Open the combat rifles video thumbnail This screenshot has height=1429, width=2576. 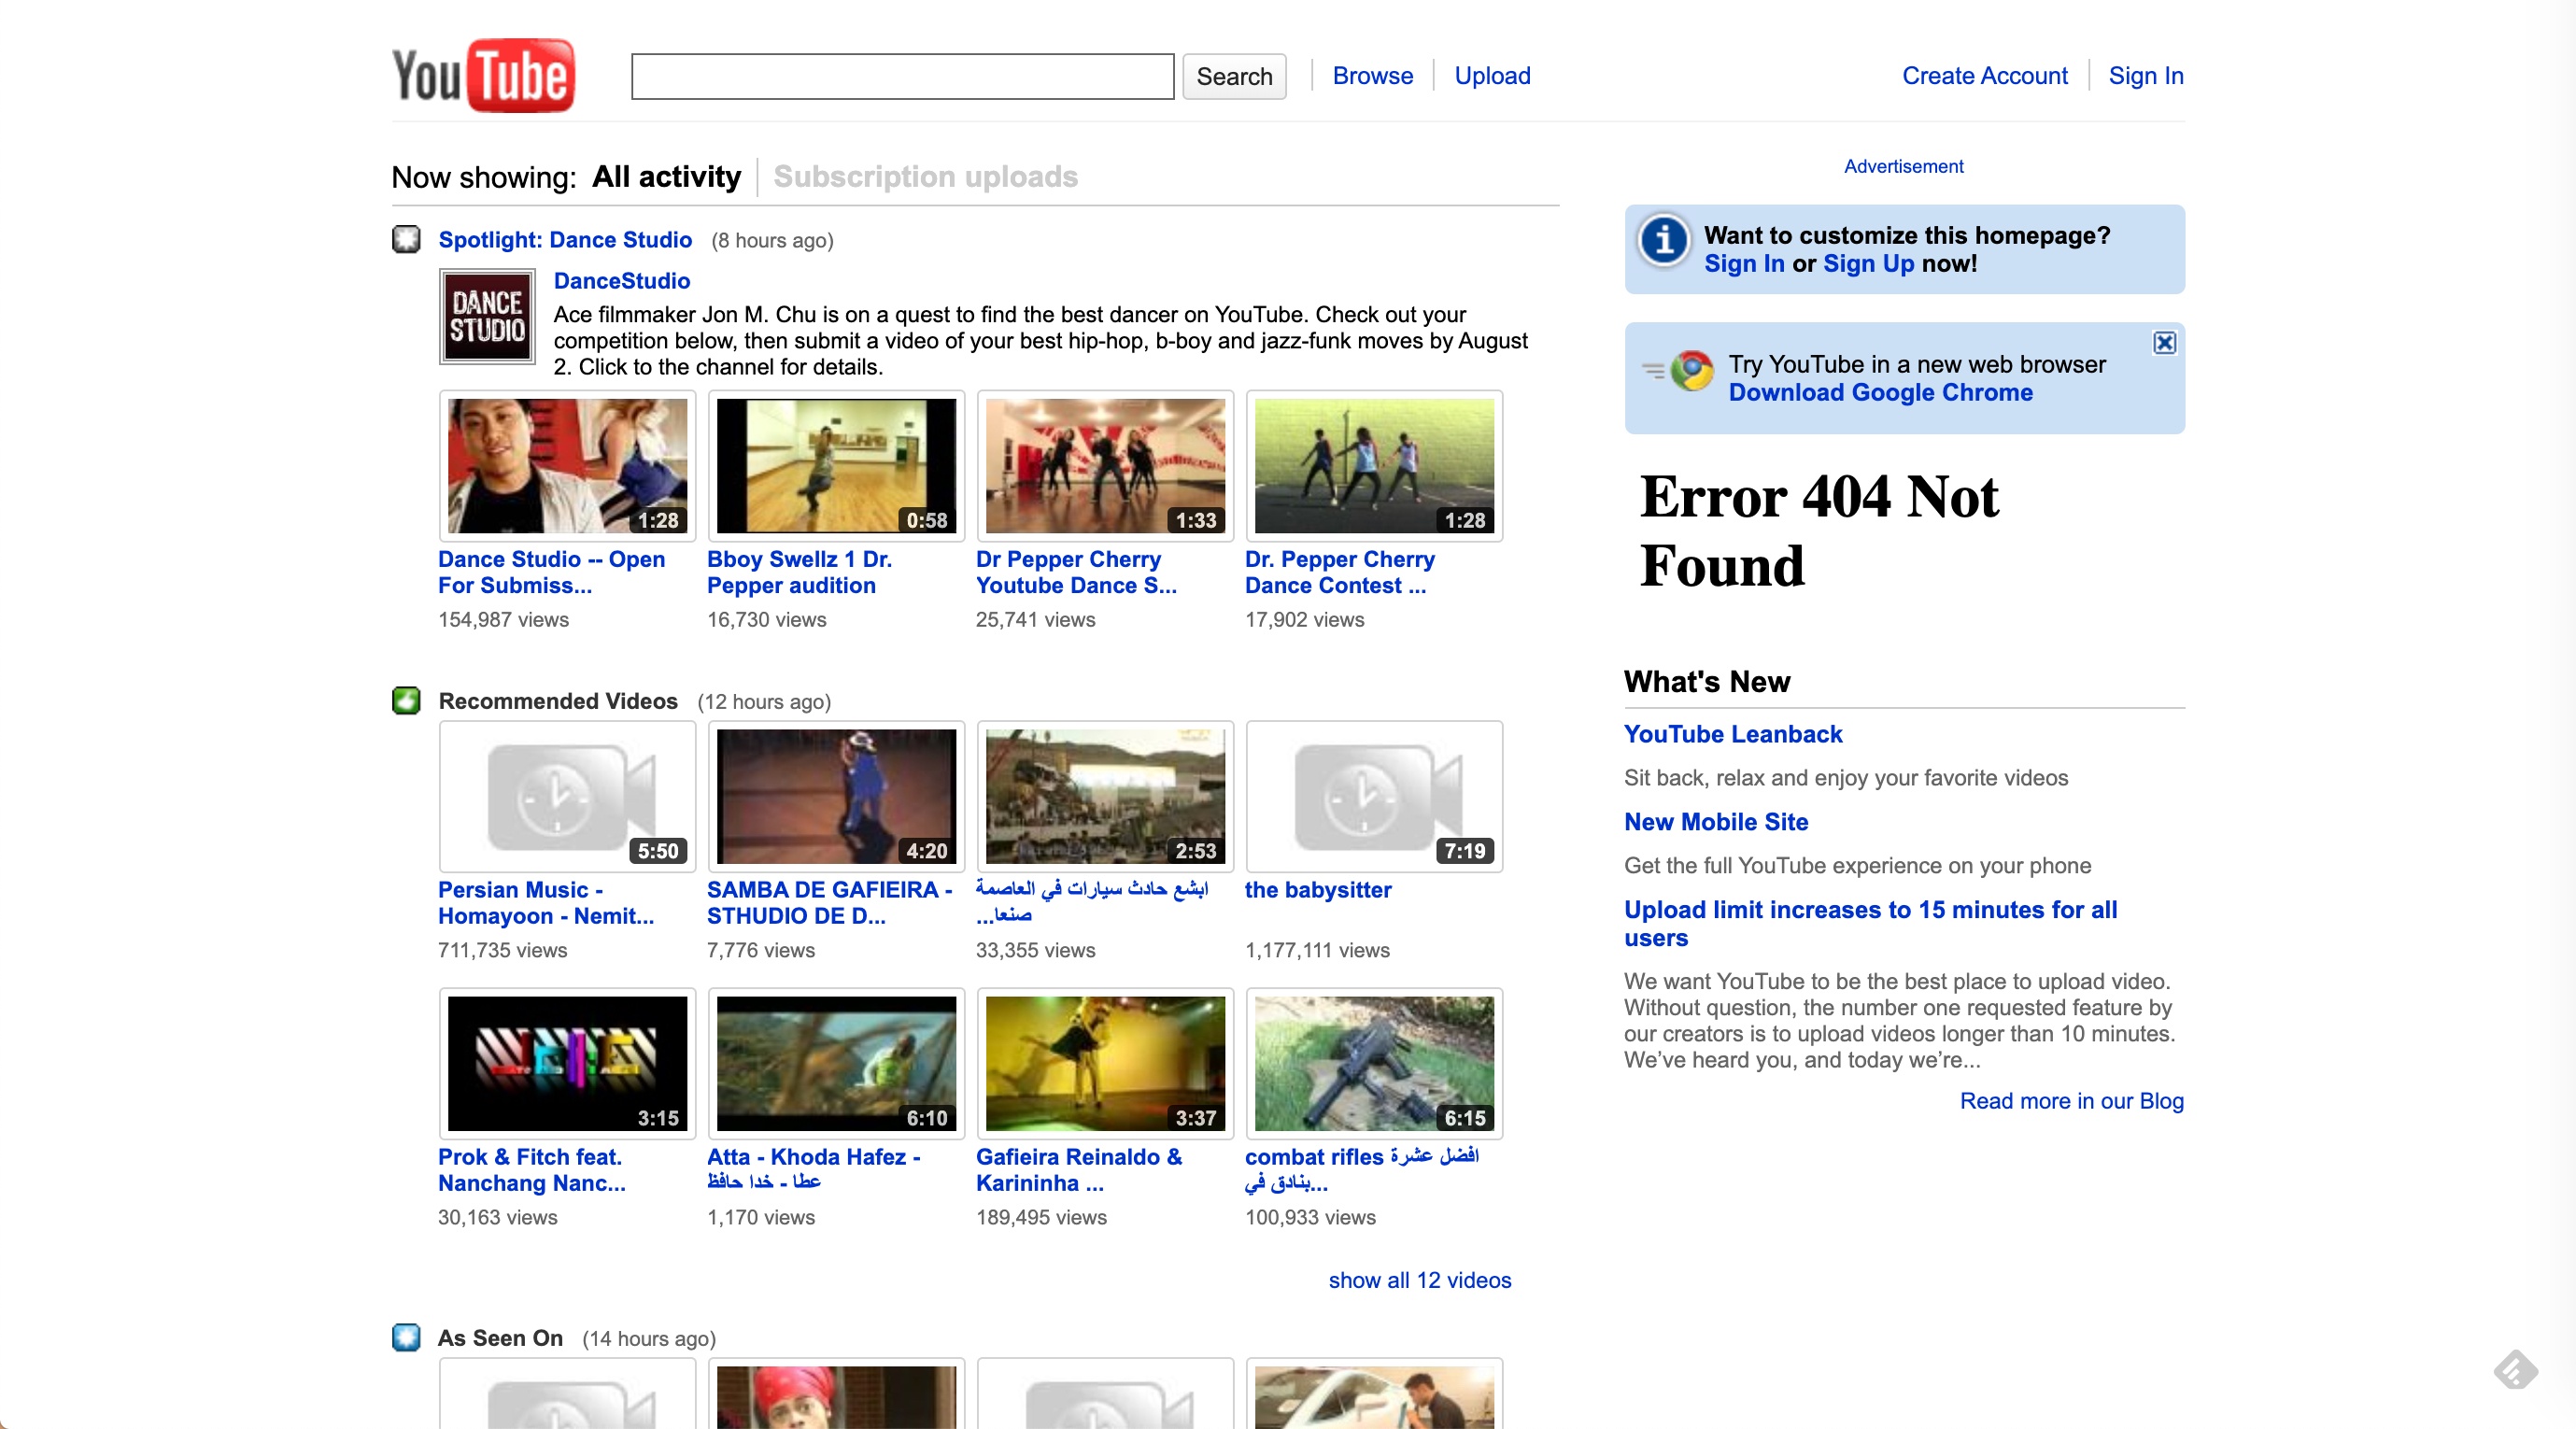point(1374,1064)
